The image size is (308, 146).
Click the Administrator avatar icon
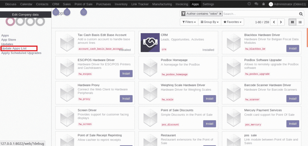click(x=271, y=4)
